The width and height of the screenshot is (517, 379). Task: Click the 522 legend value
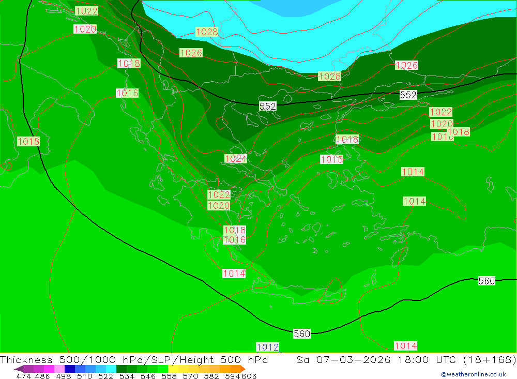point(105,376)
